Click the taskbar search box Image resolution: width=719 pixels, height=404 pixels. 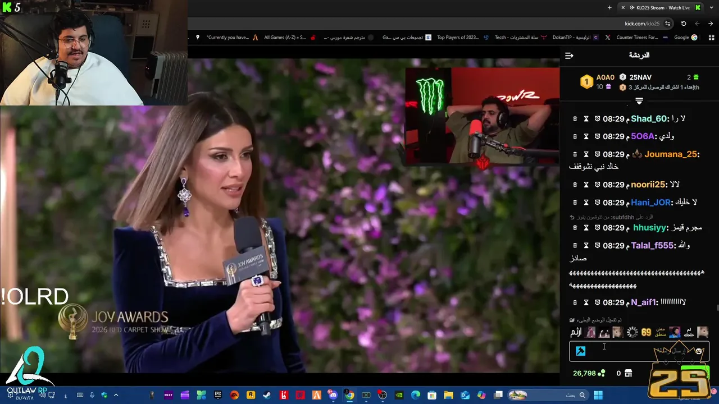coord(548,395)
